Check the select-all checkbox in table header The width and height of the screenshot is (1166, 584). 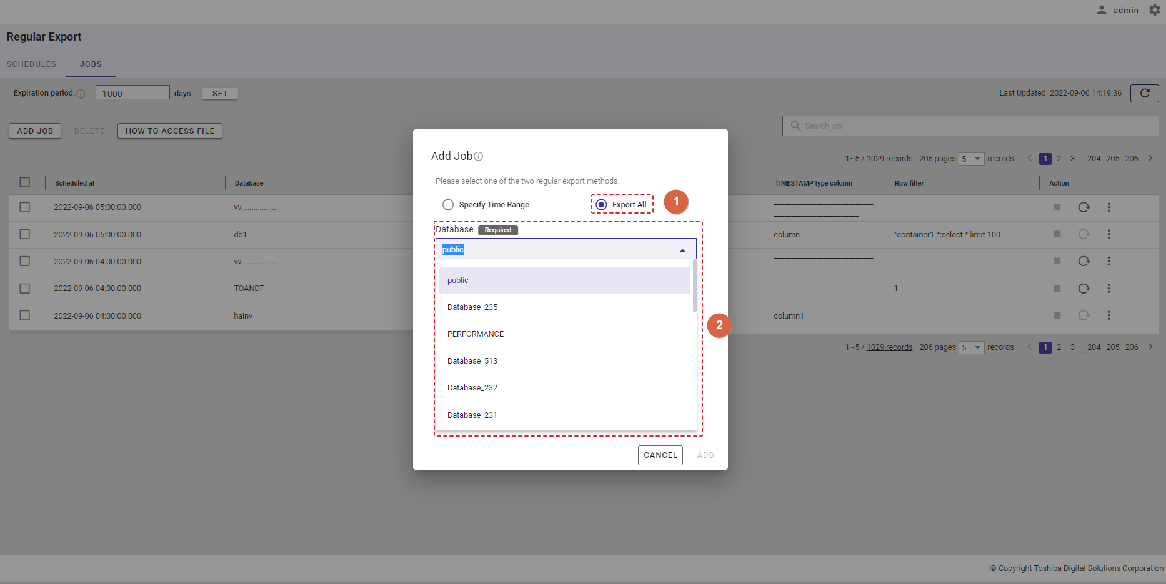(25, 182)
